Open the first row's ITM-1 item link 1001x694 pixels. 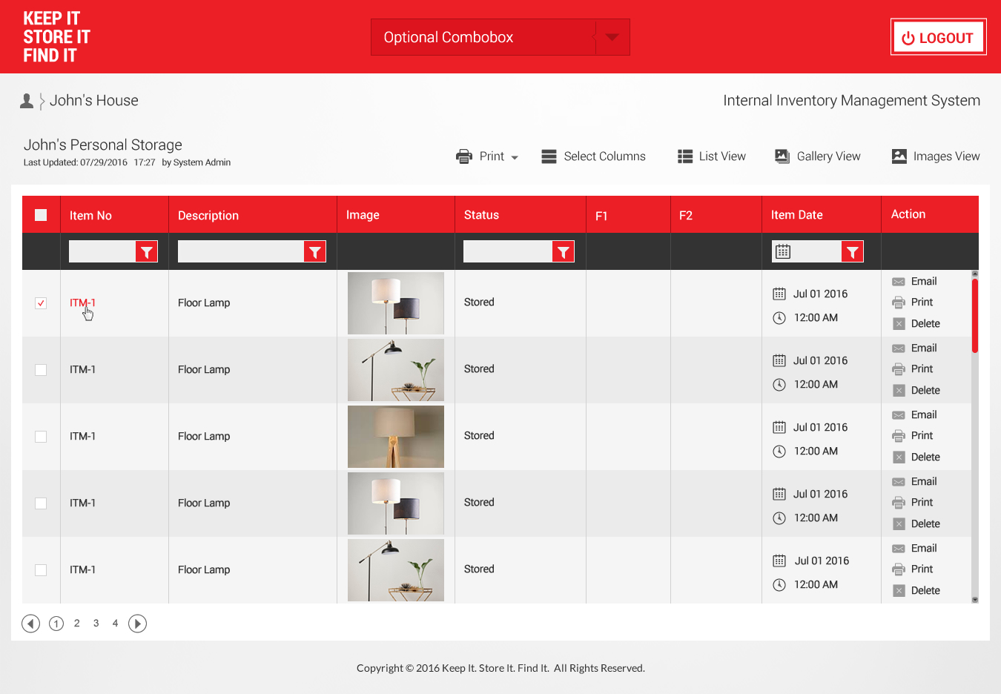click(x=82, y=303)
